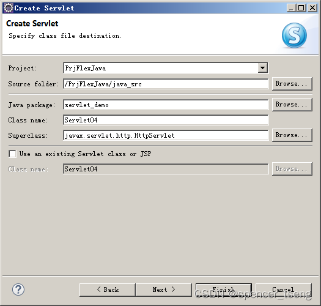Viewport: 321px width, 306px height.
Task: Click the blue S servlet wizard logo
Action: 294,35
